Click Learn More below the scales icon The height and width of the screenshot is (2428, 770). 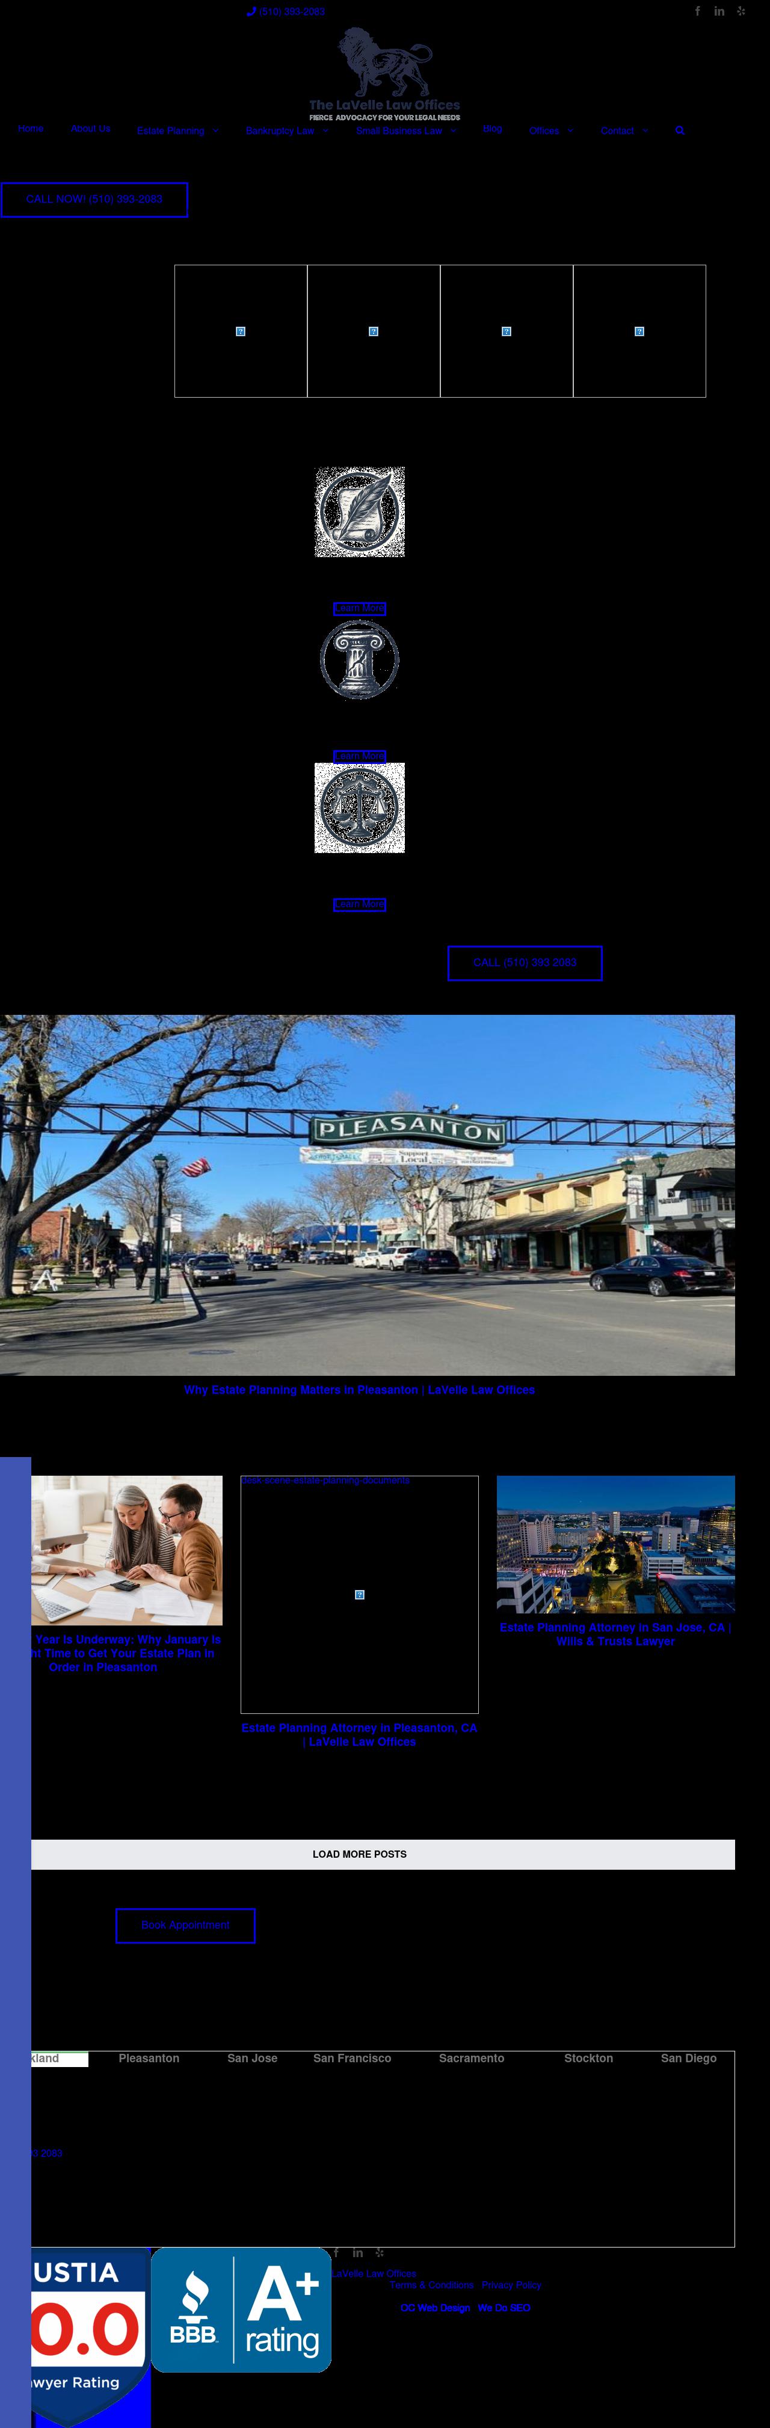pyautogui.click(x=360, y=905)
